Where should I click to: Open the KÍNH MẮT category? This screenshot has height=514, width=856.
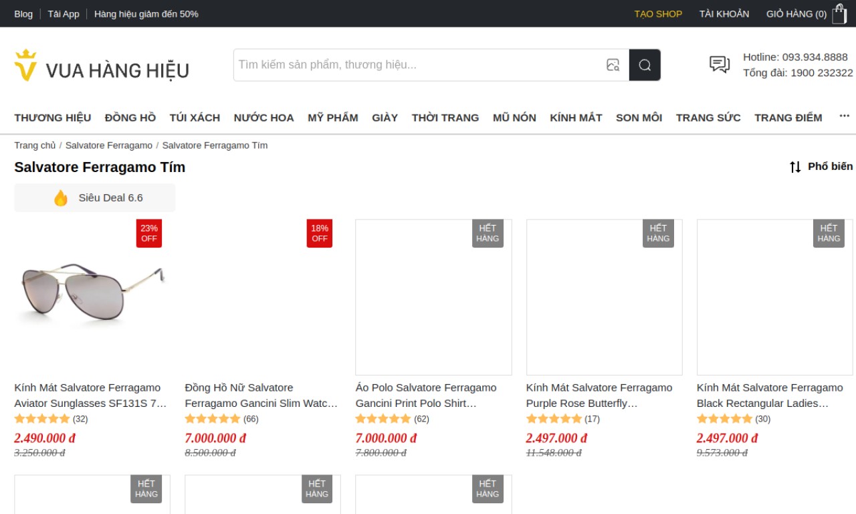coord(576,118)
